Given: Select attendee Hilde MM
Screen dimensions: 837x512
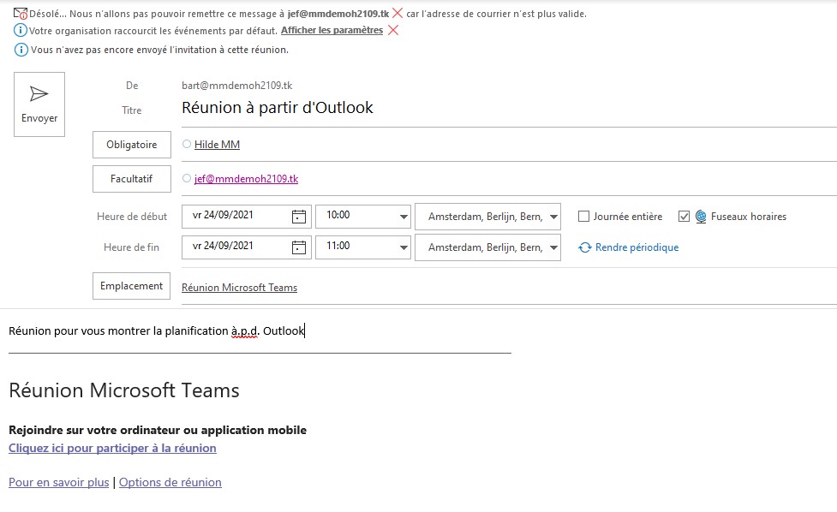Looking at the screenshot, I should (217, 145).
